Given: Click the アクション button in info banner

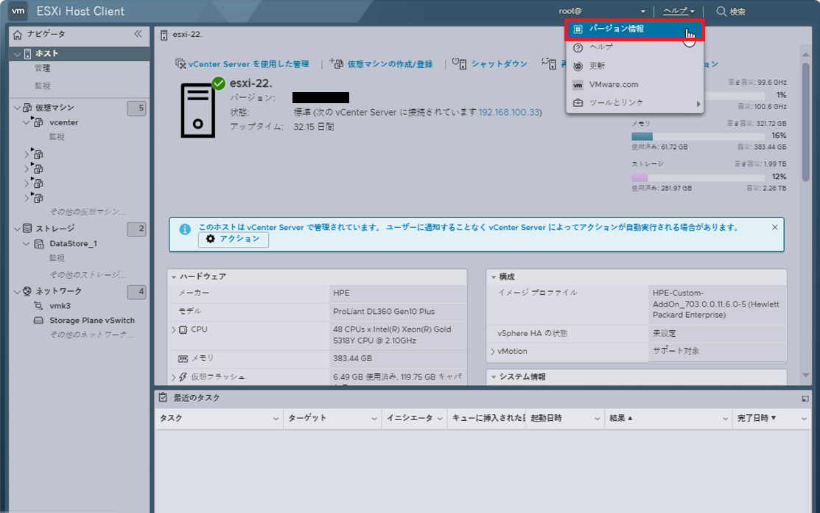Looking at the screenshot, I should [234, 239].
